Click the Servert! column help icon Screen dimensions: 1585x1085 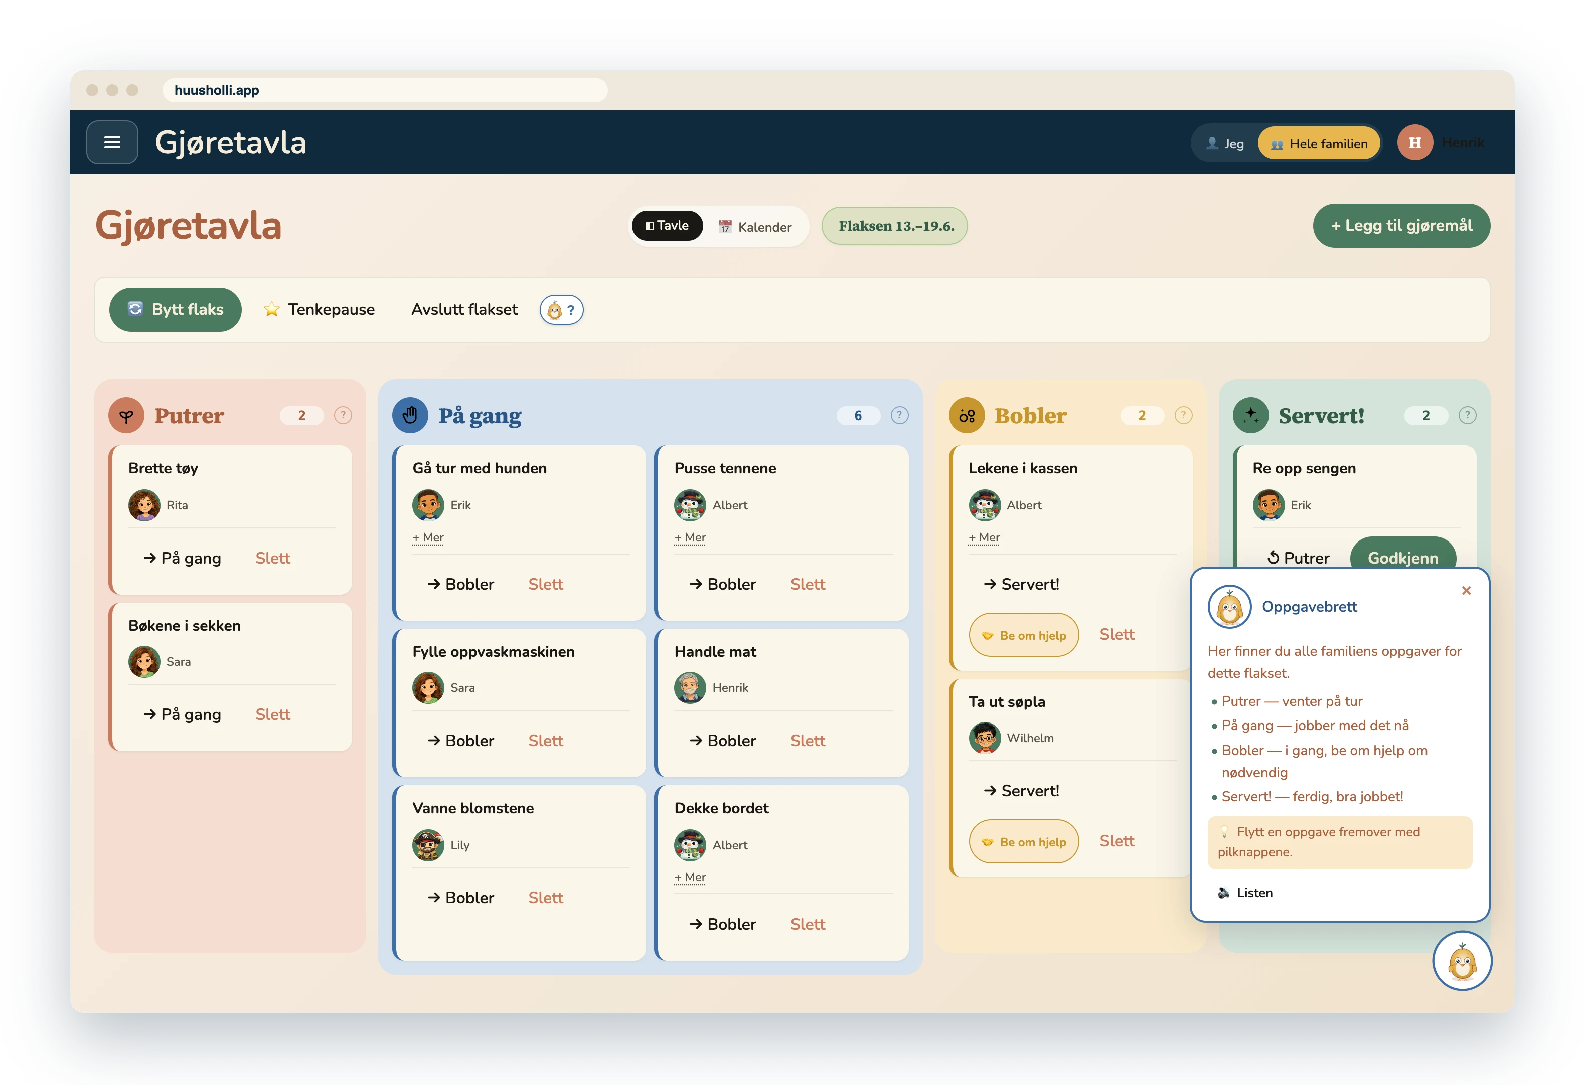(x=1467, y=415)
